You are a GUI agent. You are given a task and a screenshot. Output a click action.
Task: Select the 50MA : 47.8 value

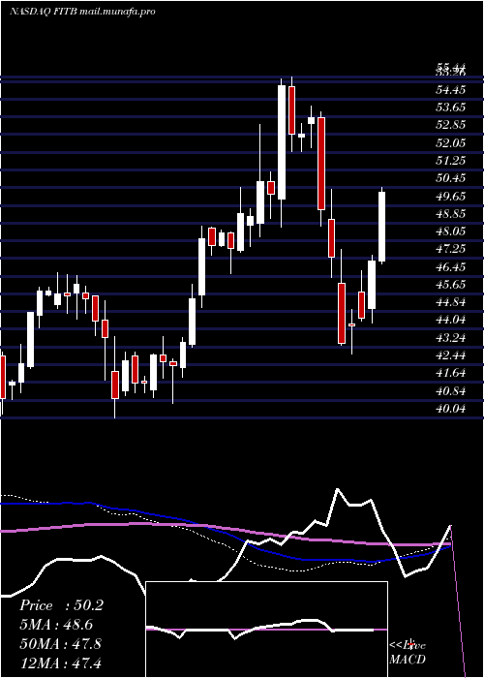60,643
